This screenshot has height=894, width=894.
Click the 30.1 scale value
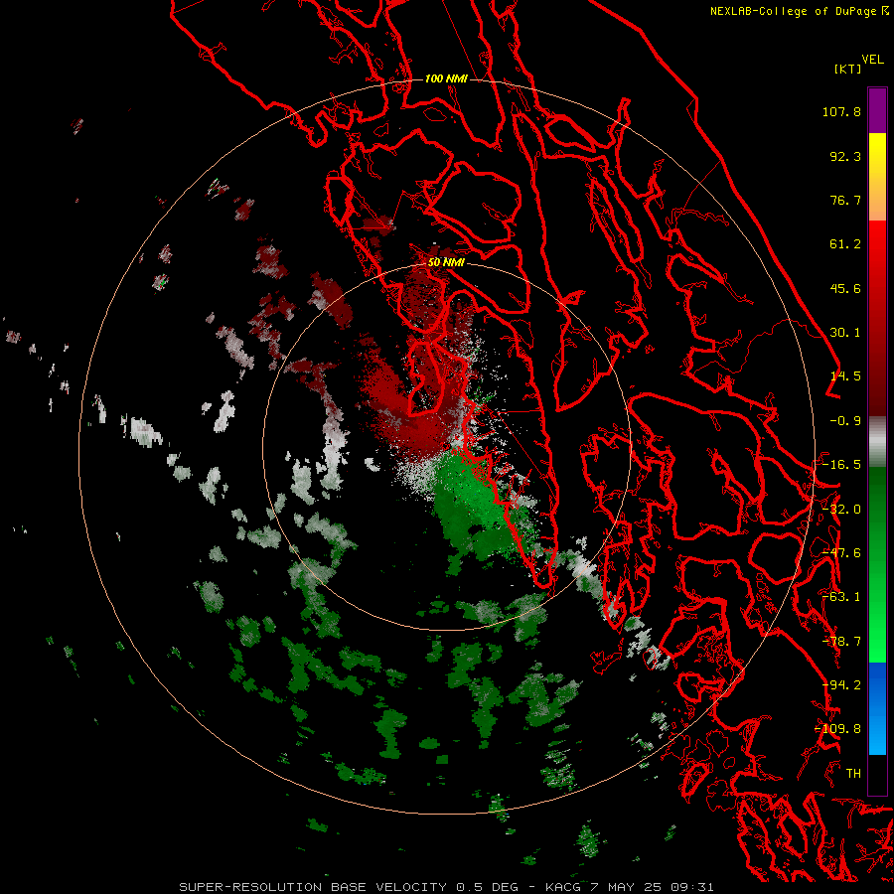845,333
